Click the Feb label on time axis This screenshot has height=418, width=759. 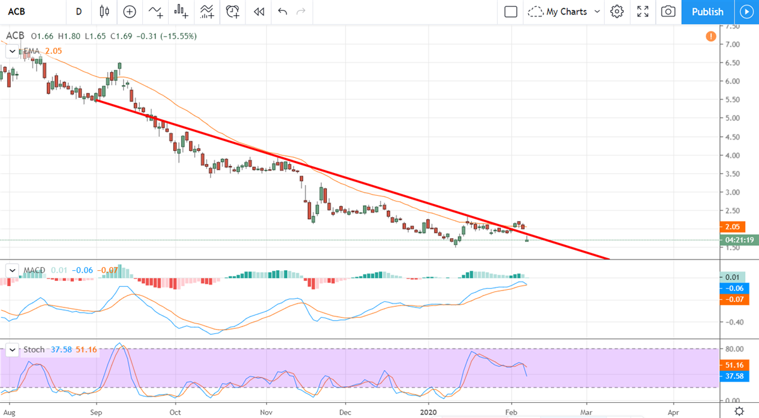510,411
